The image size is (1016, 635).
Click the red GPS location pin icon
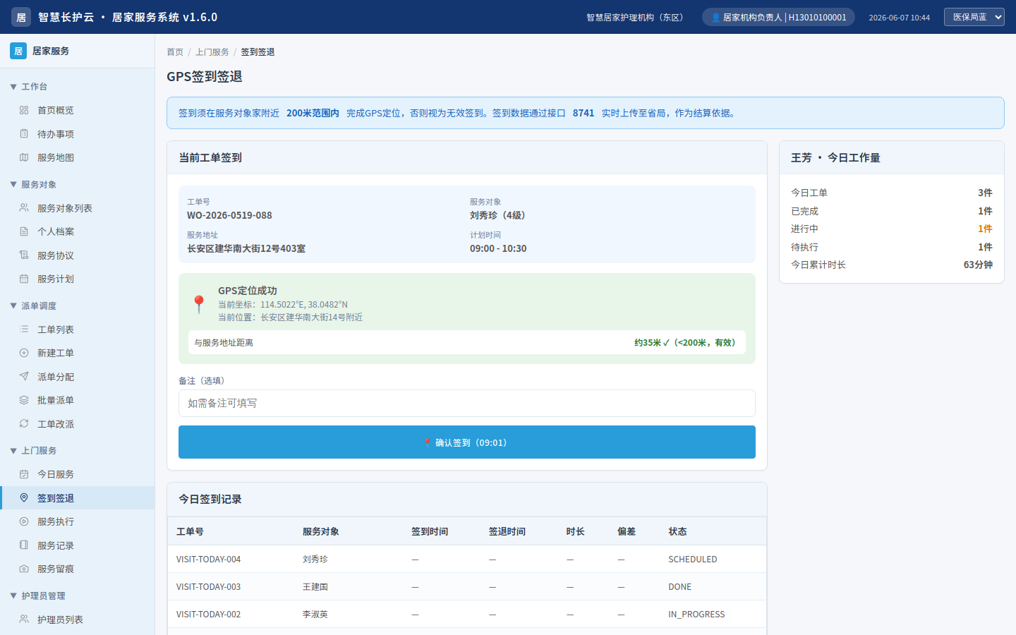[x=199, y=304]
